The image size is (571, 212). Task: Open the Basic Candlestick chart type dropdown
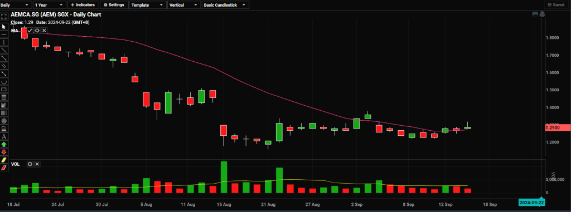226,4
